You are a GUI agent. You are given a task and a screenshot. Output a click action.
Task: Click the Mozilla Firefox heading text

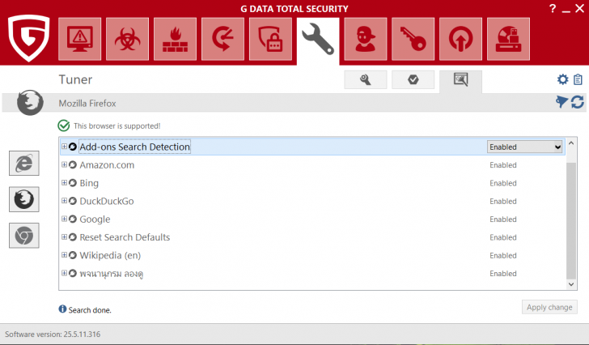(x=87, y=103)
